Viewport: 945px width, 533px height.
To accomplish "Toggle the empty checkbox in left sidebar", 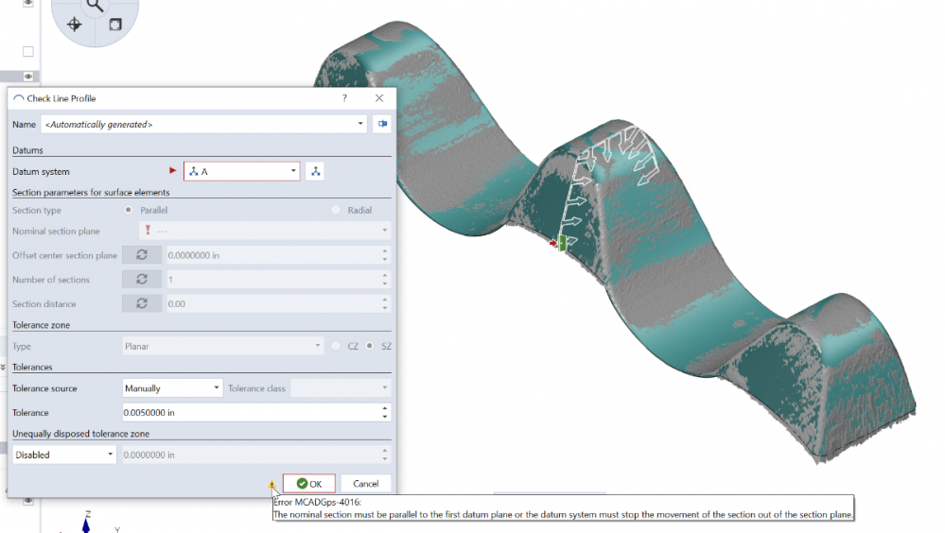I will 28,51.
